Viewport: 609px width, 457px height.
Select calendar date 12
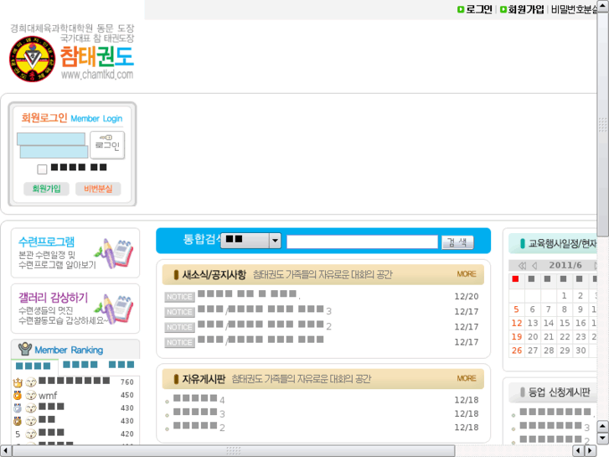pos(517,323)
